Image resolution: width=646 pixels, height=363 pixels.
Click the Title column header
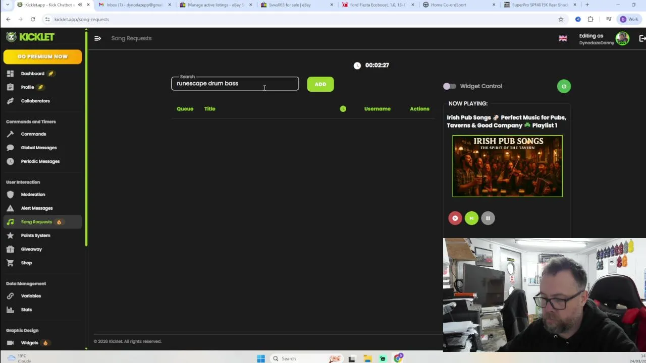209,109
